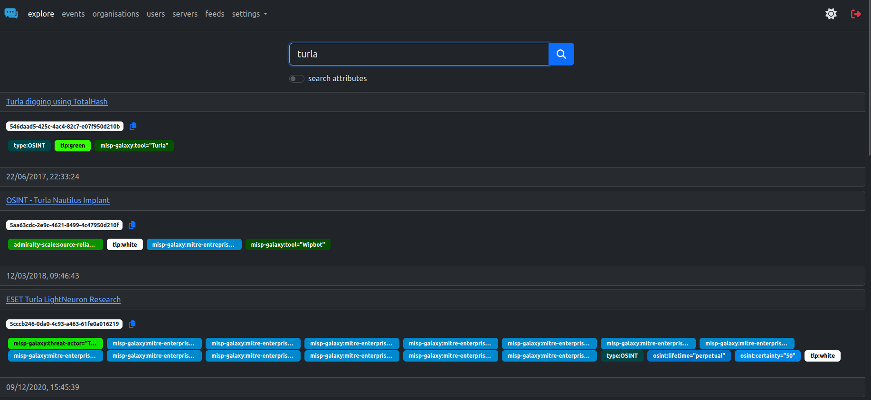Open the explore page
Viewport: 871px width, 400px height.
(x=41, y=14)
